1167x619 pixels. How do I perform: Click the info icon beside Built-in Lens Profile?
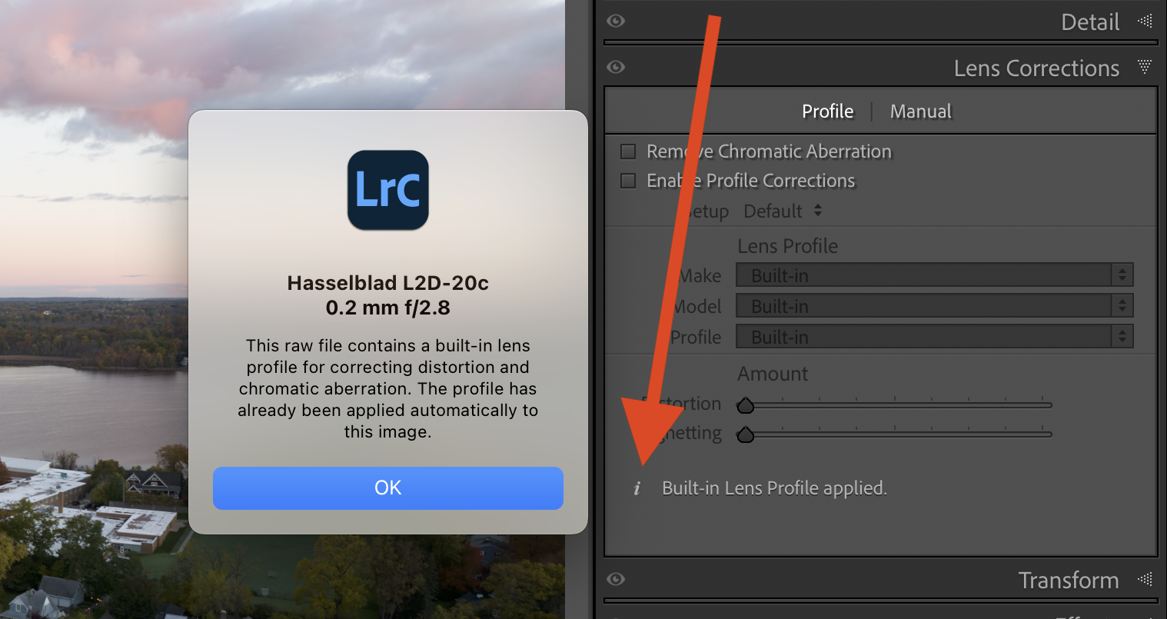point(637,488)
